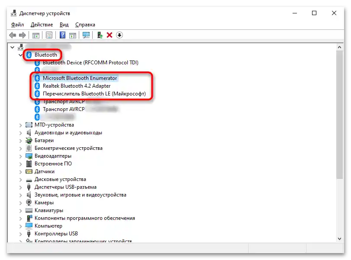Expand Аудиовходы и аудиовыходы
The image size is (351, 260).
pyautogui.click(x=21, y=133)
